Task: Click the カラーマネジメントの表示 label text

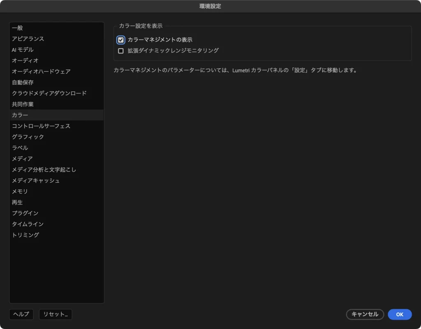Action: point(160,40)
